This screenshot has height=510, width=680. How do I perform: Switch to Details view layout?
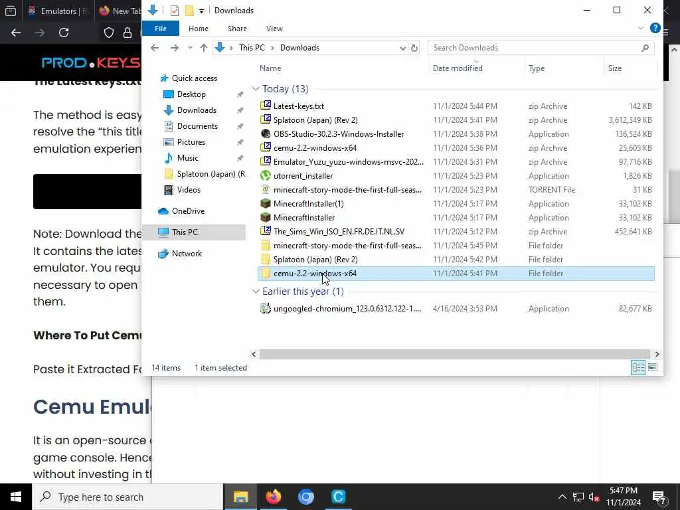click(x=638, y=368)
